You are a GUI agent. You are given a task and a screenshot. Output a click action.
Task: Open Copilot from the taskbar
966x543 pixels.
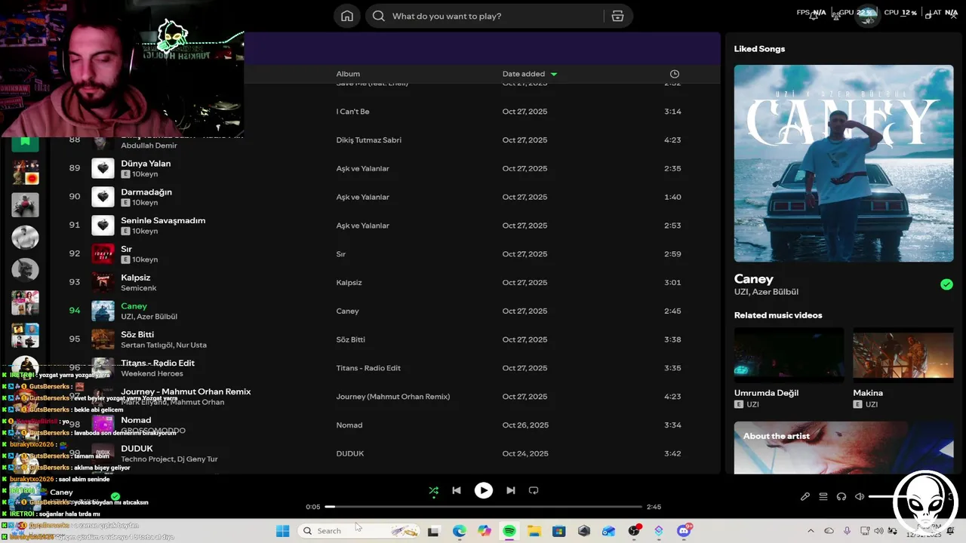(x=484, y=531)
